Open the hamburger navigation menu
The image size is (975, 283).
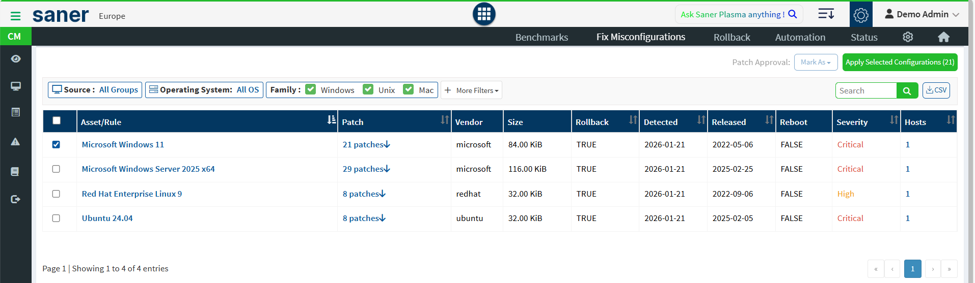(x=15, y=16)
